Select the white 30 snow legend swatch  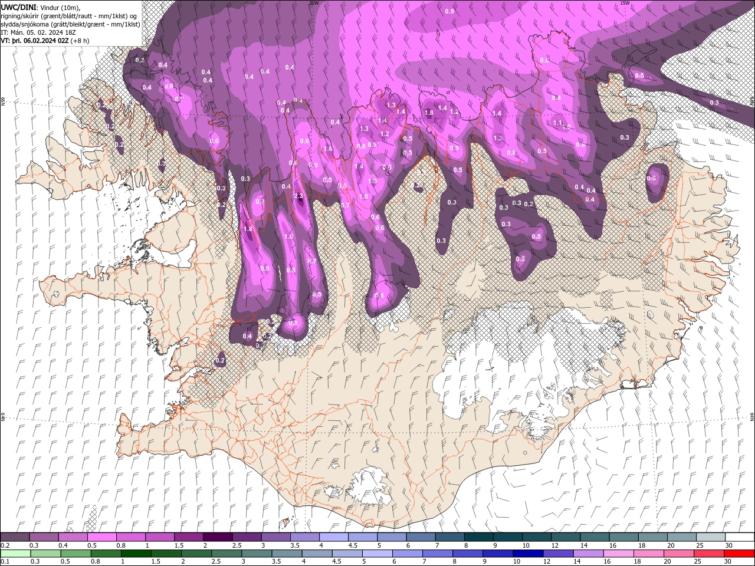(x=739, y=537)
